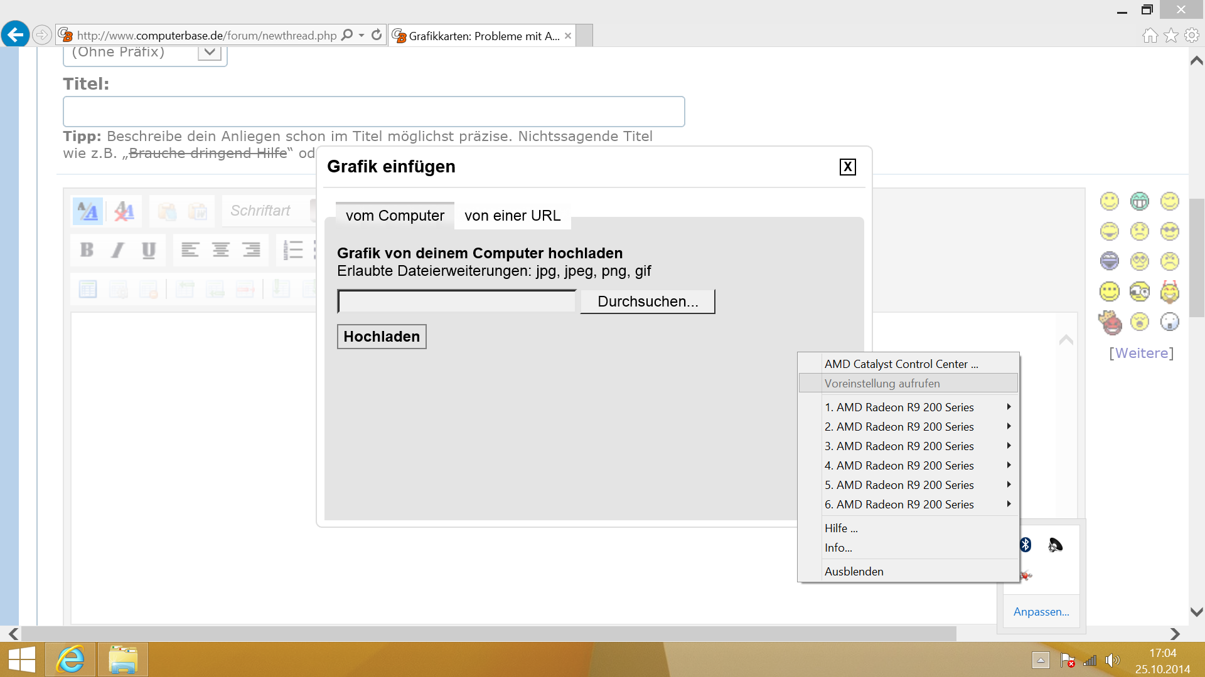This screenshot has width=1205, height=677.
Task: Click the insert table icon
Action: (88, 289)
